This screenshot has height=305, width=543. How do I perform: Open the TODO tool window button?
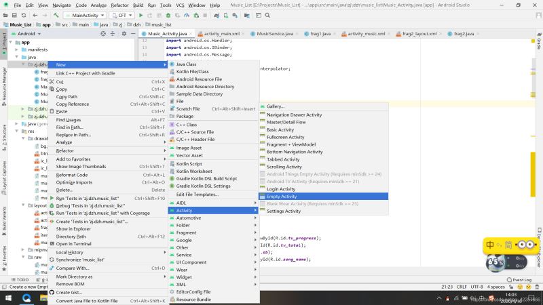point(22,279)
